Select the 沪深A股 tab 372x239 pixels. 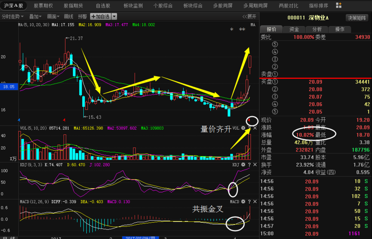[14, 6]
